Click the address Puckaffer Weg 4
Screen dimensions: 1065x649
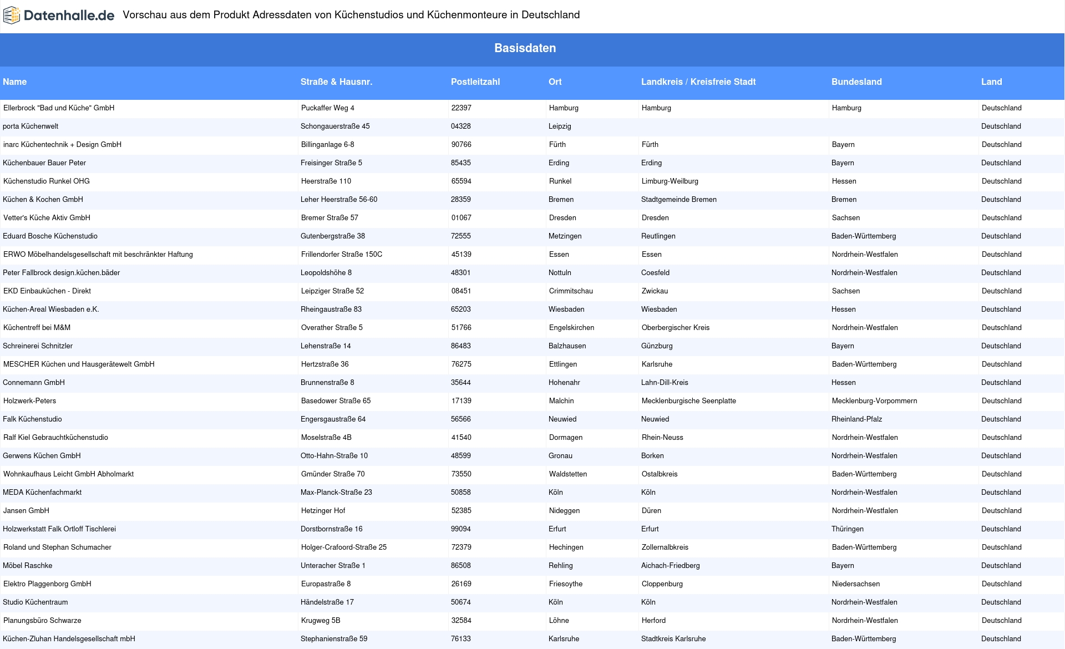pos(328,108)
